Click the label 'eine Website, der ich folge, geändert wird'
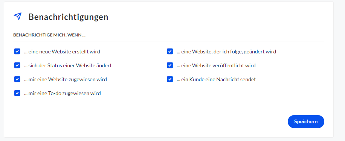 (x=229, y=52)
